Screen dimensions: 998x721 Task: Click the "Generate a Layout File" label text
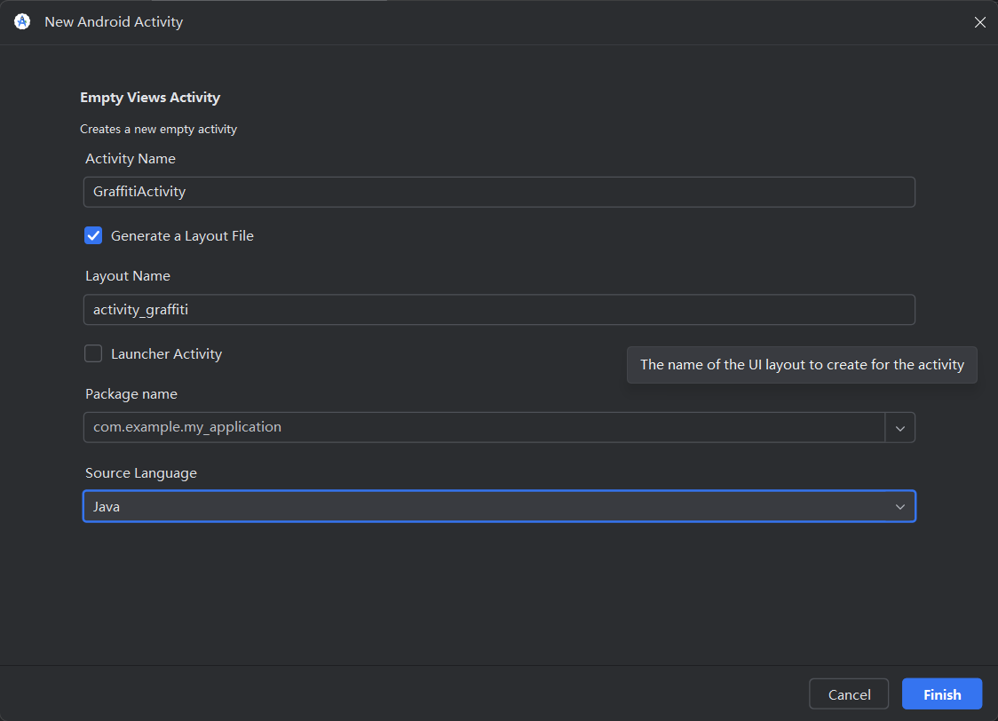click(182, 235)
